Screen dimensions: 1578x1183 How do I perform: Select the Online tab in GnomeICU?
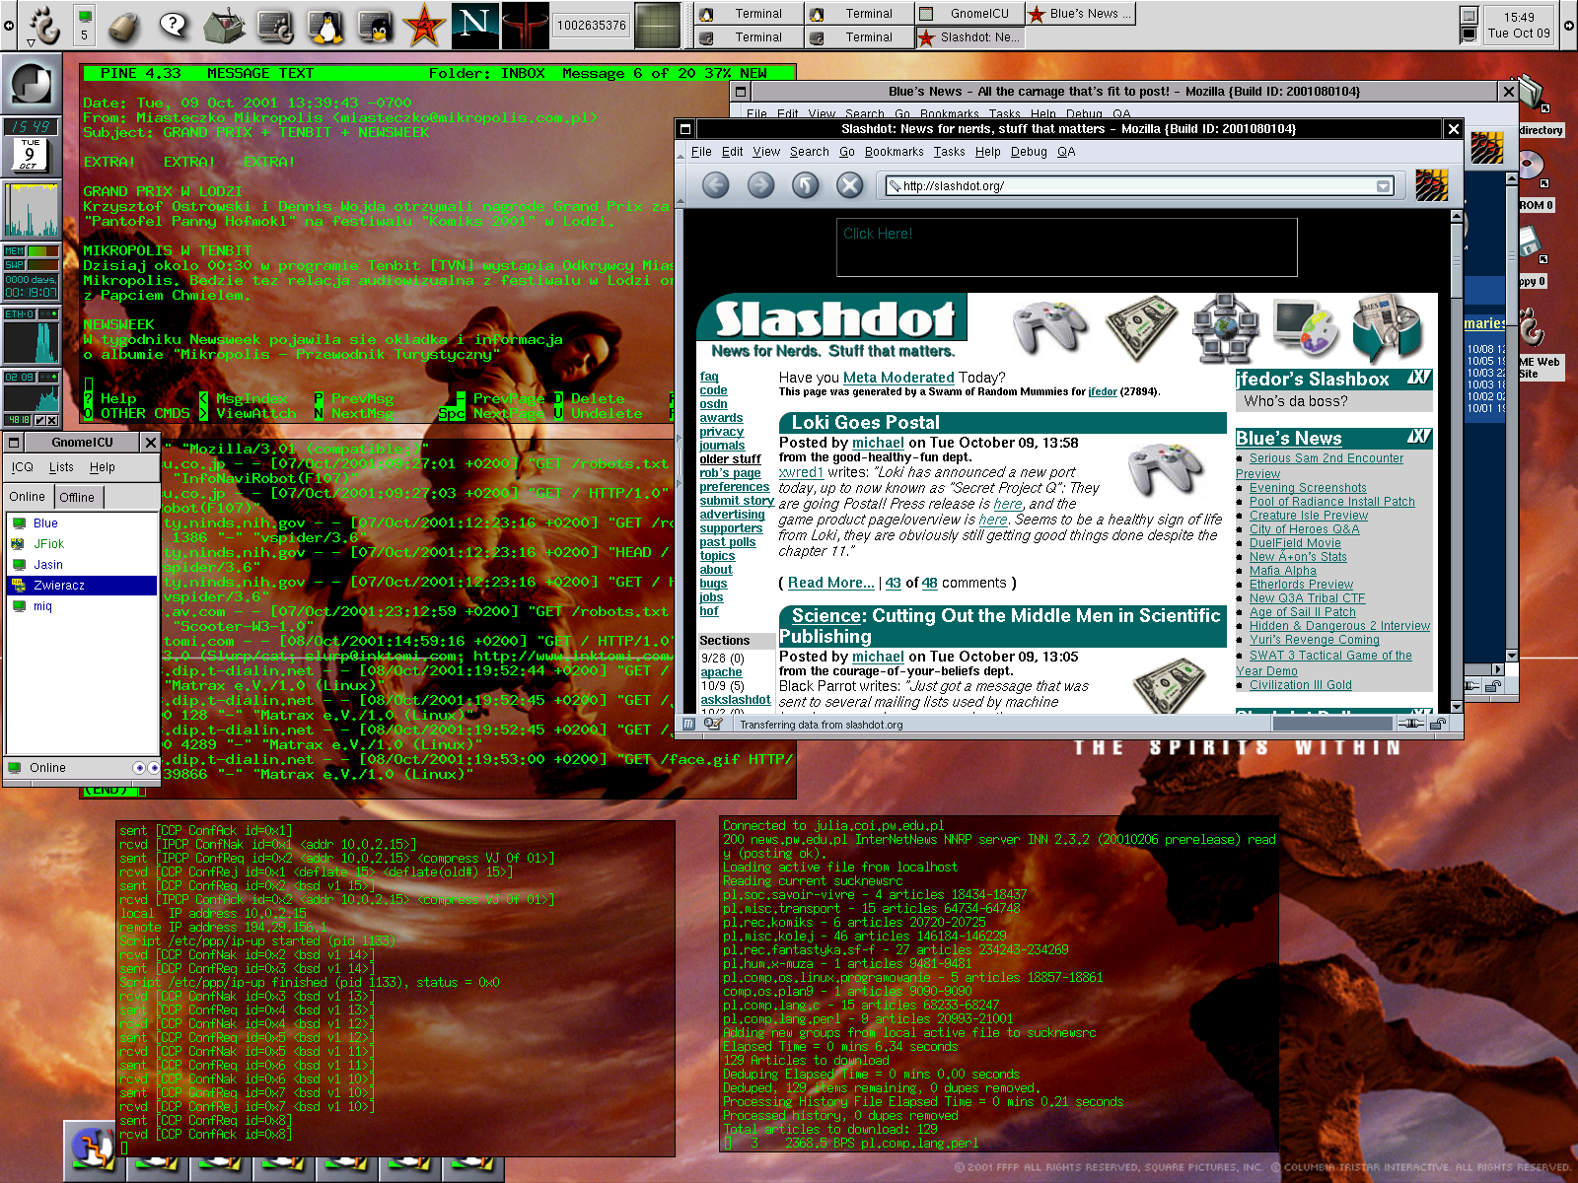(x=28, y=496)
